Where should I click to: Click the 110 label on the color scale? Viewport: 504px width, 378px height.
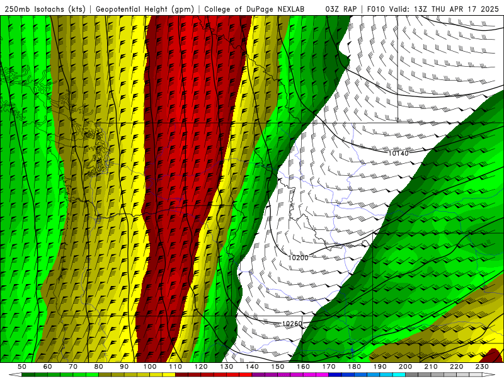point(176,367)
